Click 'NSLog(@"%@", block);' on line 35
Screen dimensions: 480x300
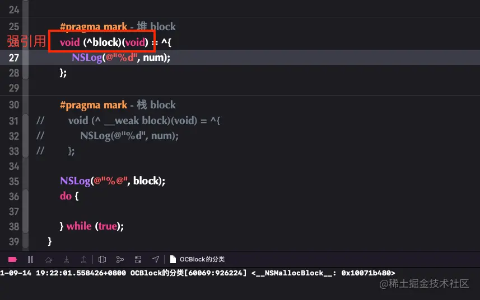click(x=113, y=180)
